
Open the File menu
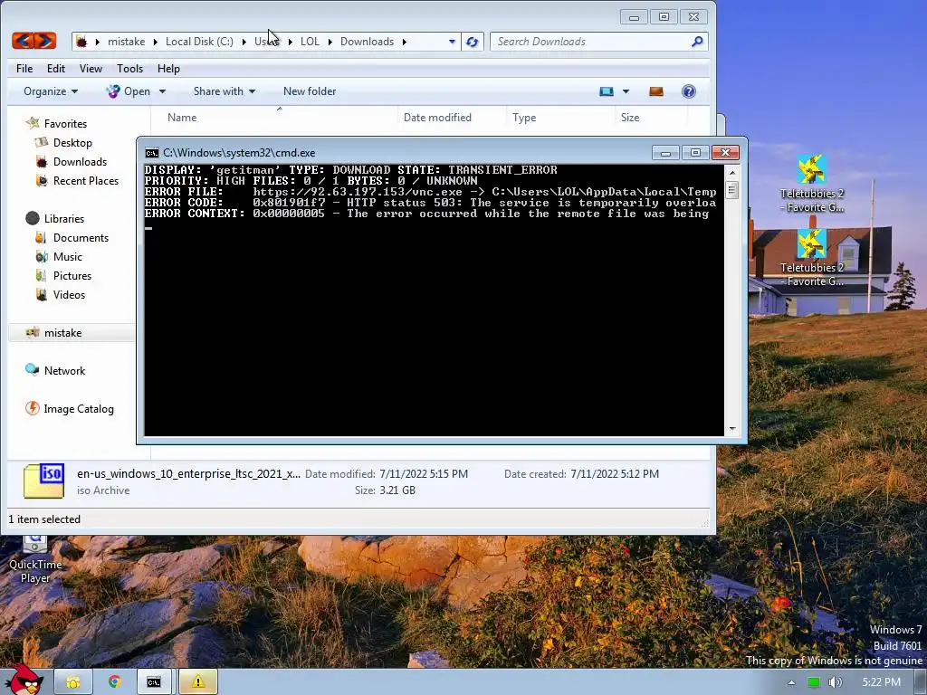[x=24, y=69]
